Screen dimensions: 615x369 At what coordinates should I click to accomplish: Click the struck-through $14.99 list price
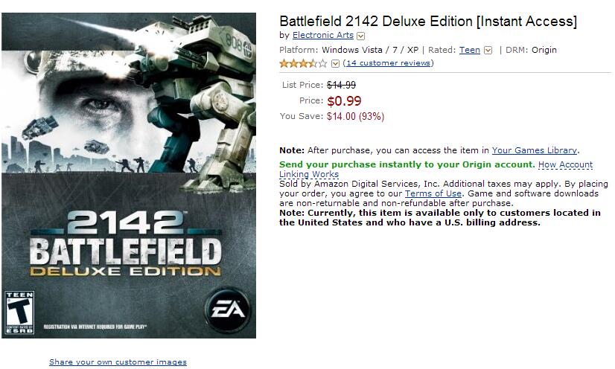341,85
